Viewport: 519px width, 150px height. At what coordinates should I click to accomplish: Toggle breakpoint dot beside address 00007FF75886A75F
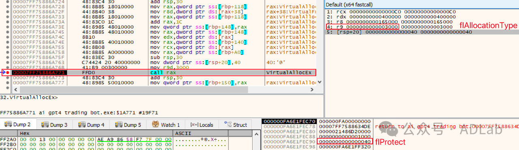(x=8, y=57)
